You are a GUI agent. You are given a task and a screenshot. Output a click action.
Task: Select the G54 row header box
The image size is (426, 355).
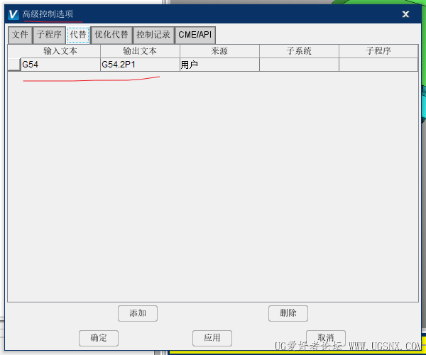click(x=14, y=65)
